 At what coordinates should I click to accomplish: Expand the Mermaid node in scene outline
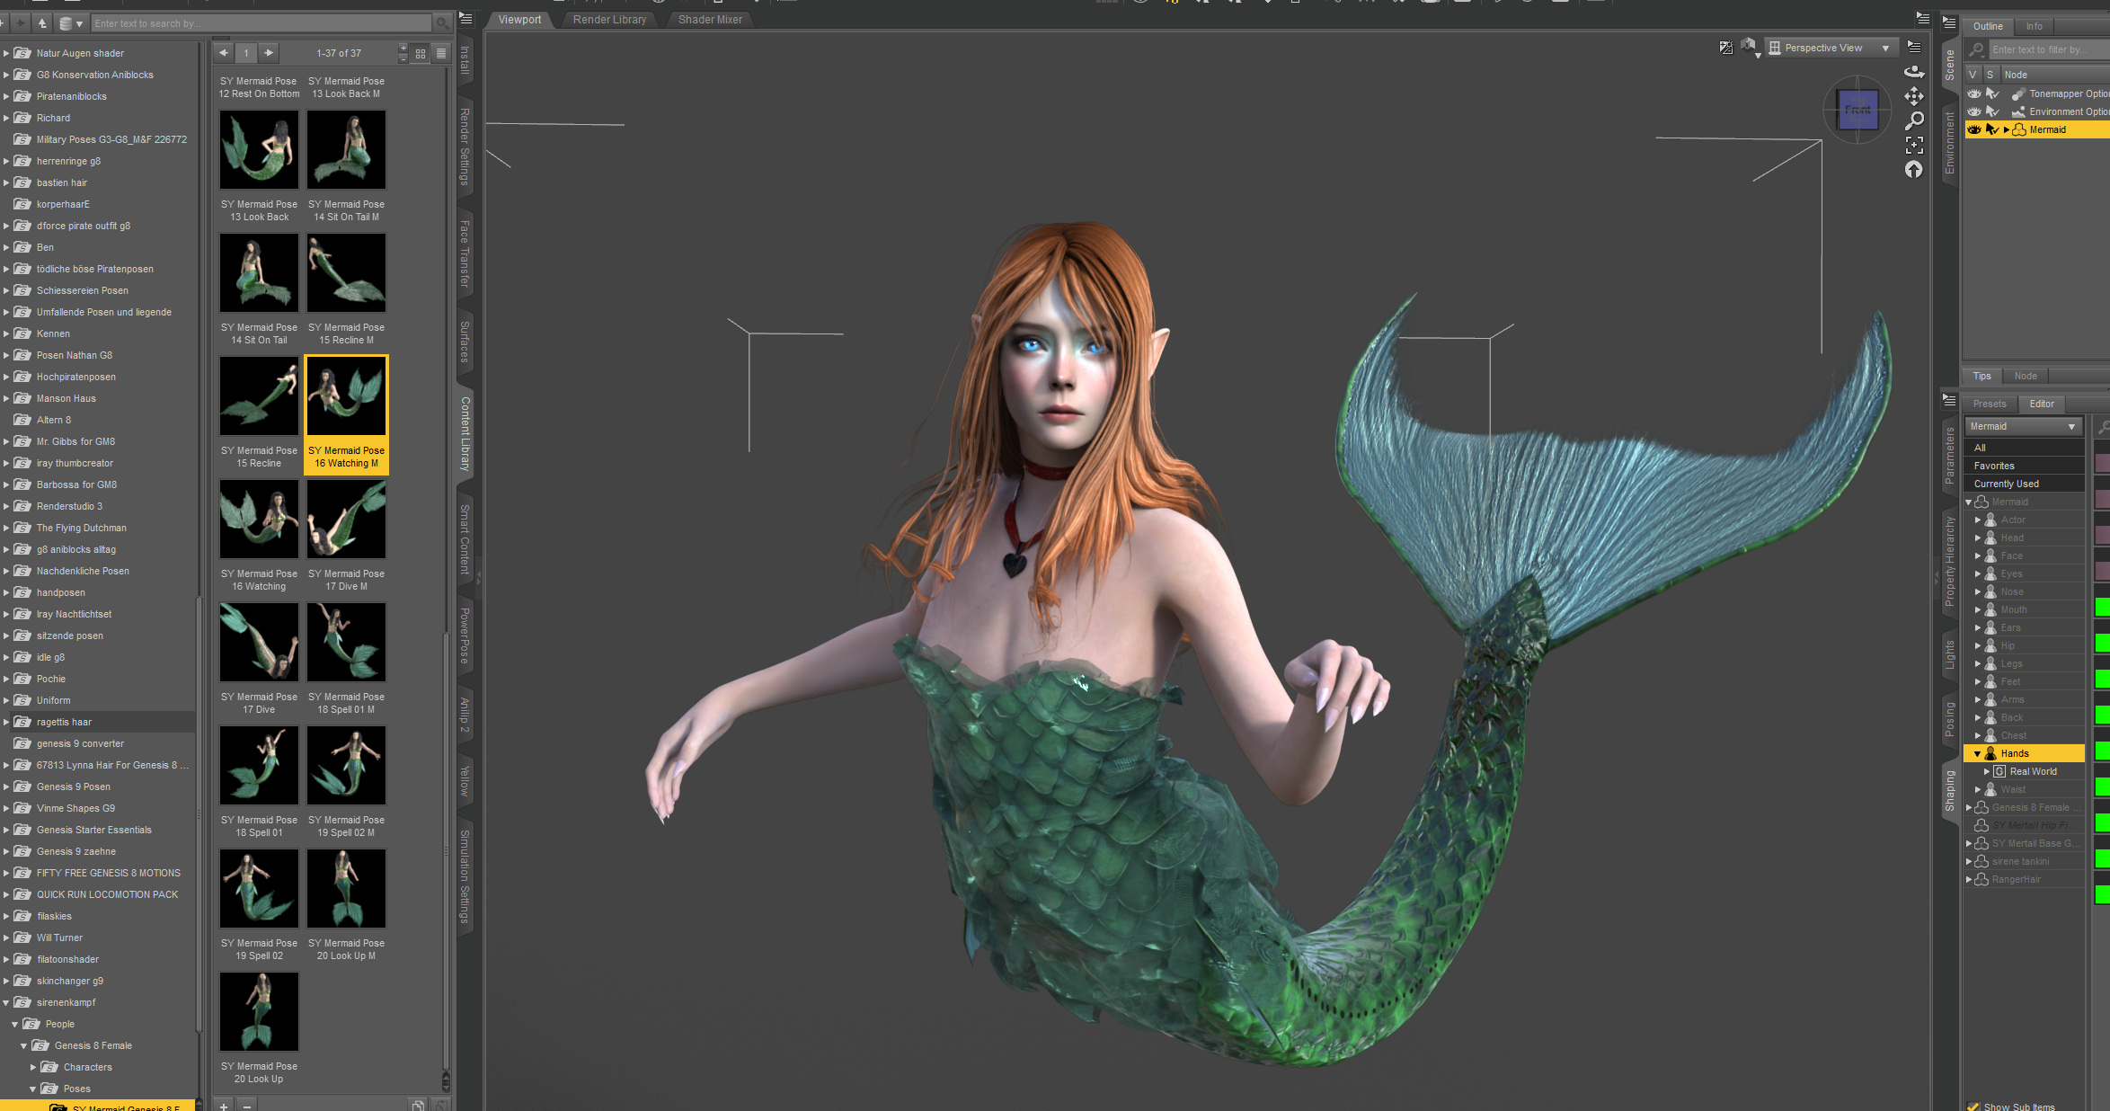coord(2006,129)
